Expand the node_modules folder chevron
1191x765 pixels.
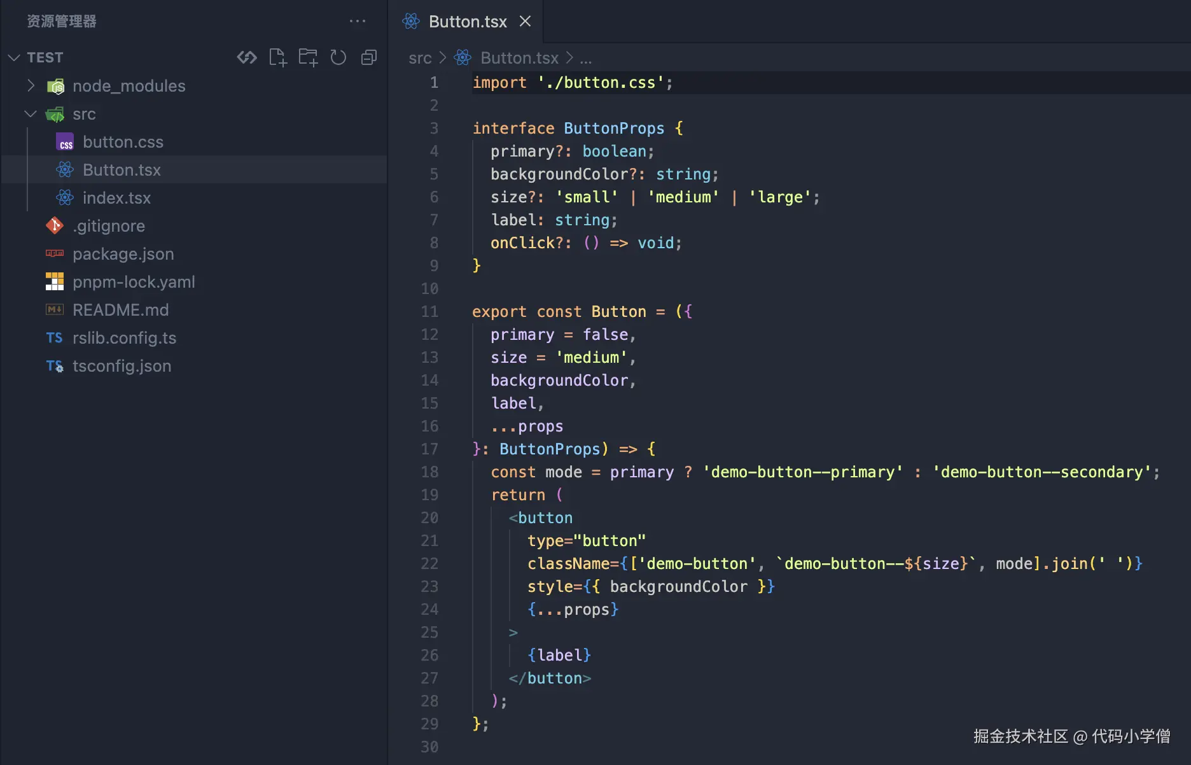[31, 85]
